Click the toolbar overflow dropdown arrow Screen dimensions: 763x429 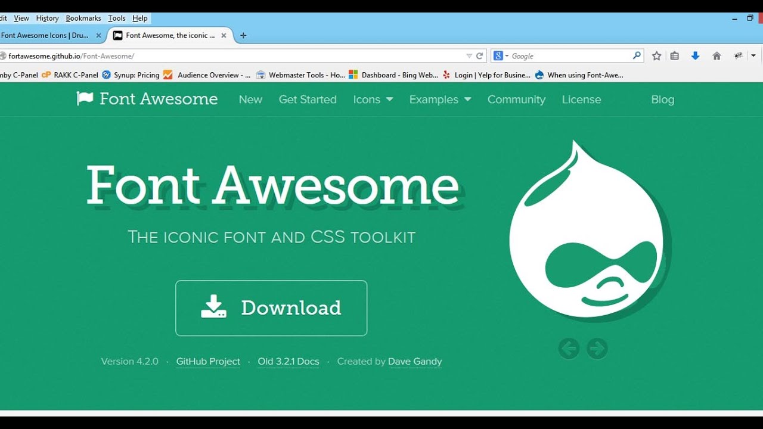(753, 55)
